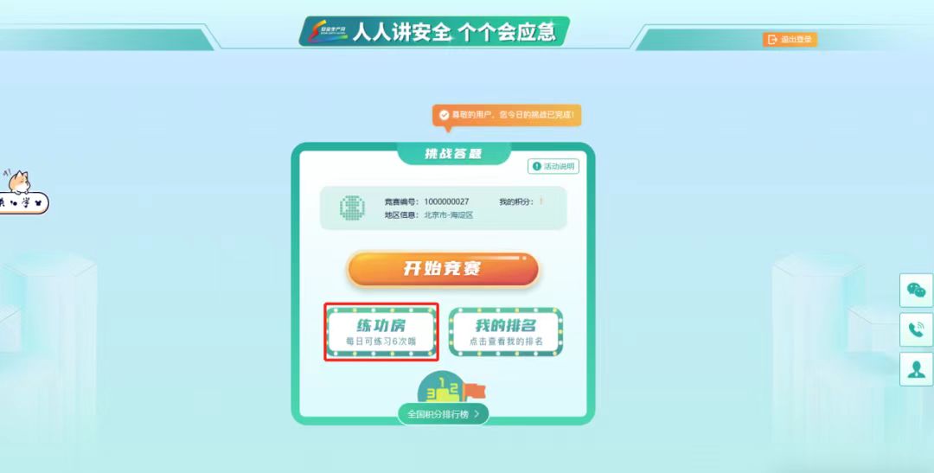Click the info icon beside 活动说明
Viewport: 934px width, 473px height.
pos(537,167)
